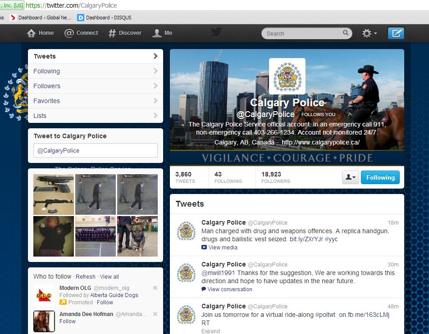Click the compose new tweet icon

point(396,33)
